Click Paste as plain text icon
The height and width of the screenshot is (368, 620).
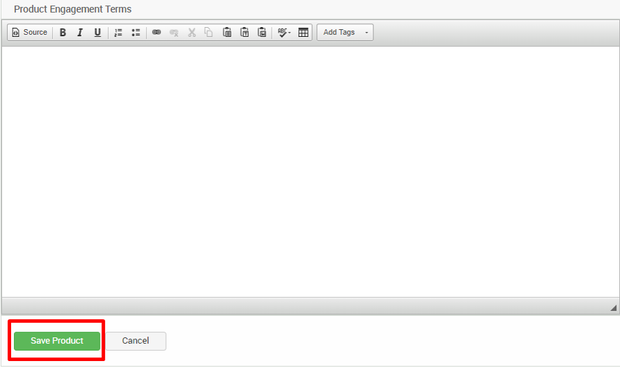click(x=245, y=33)
